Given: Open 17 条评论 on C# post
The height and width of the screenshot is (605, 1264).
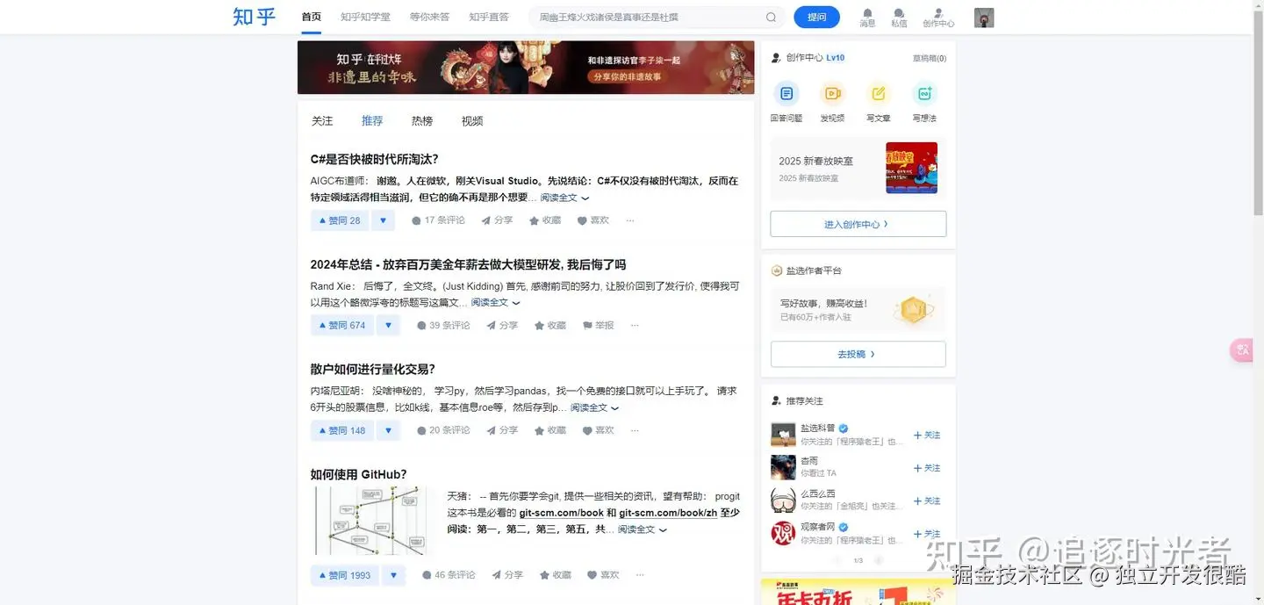Looking at the screenshot, I should coord(438,220).
